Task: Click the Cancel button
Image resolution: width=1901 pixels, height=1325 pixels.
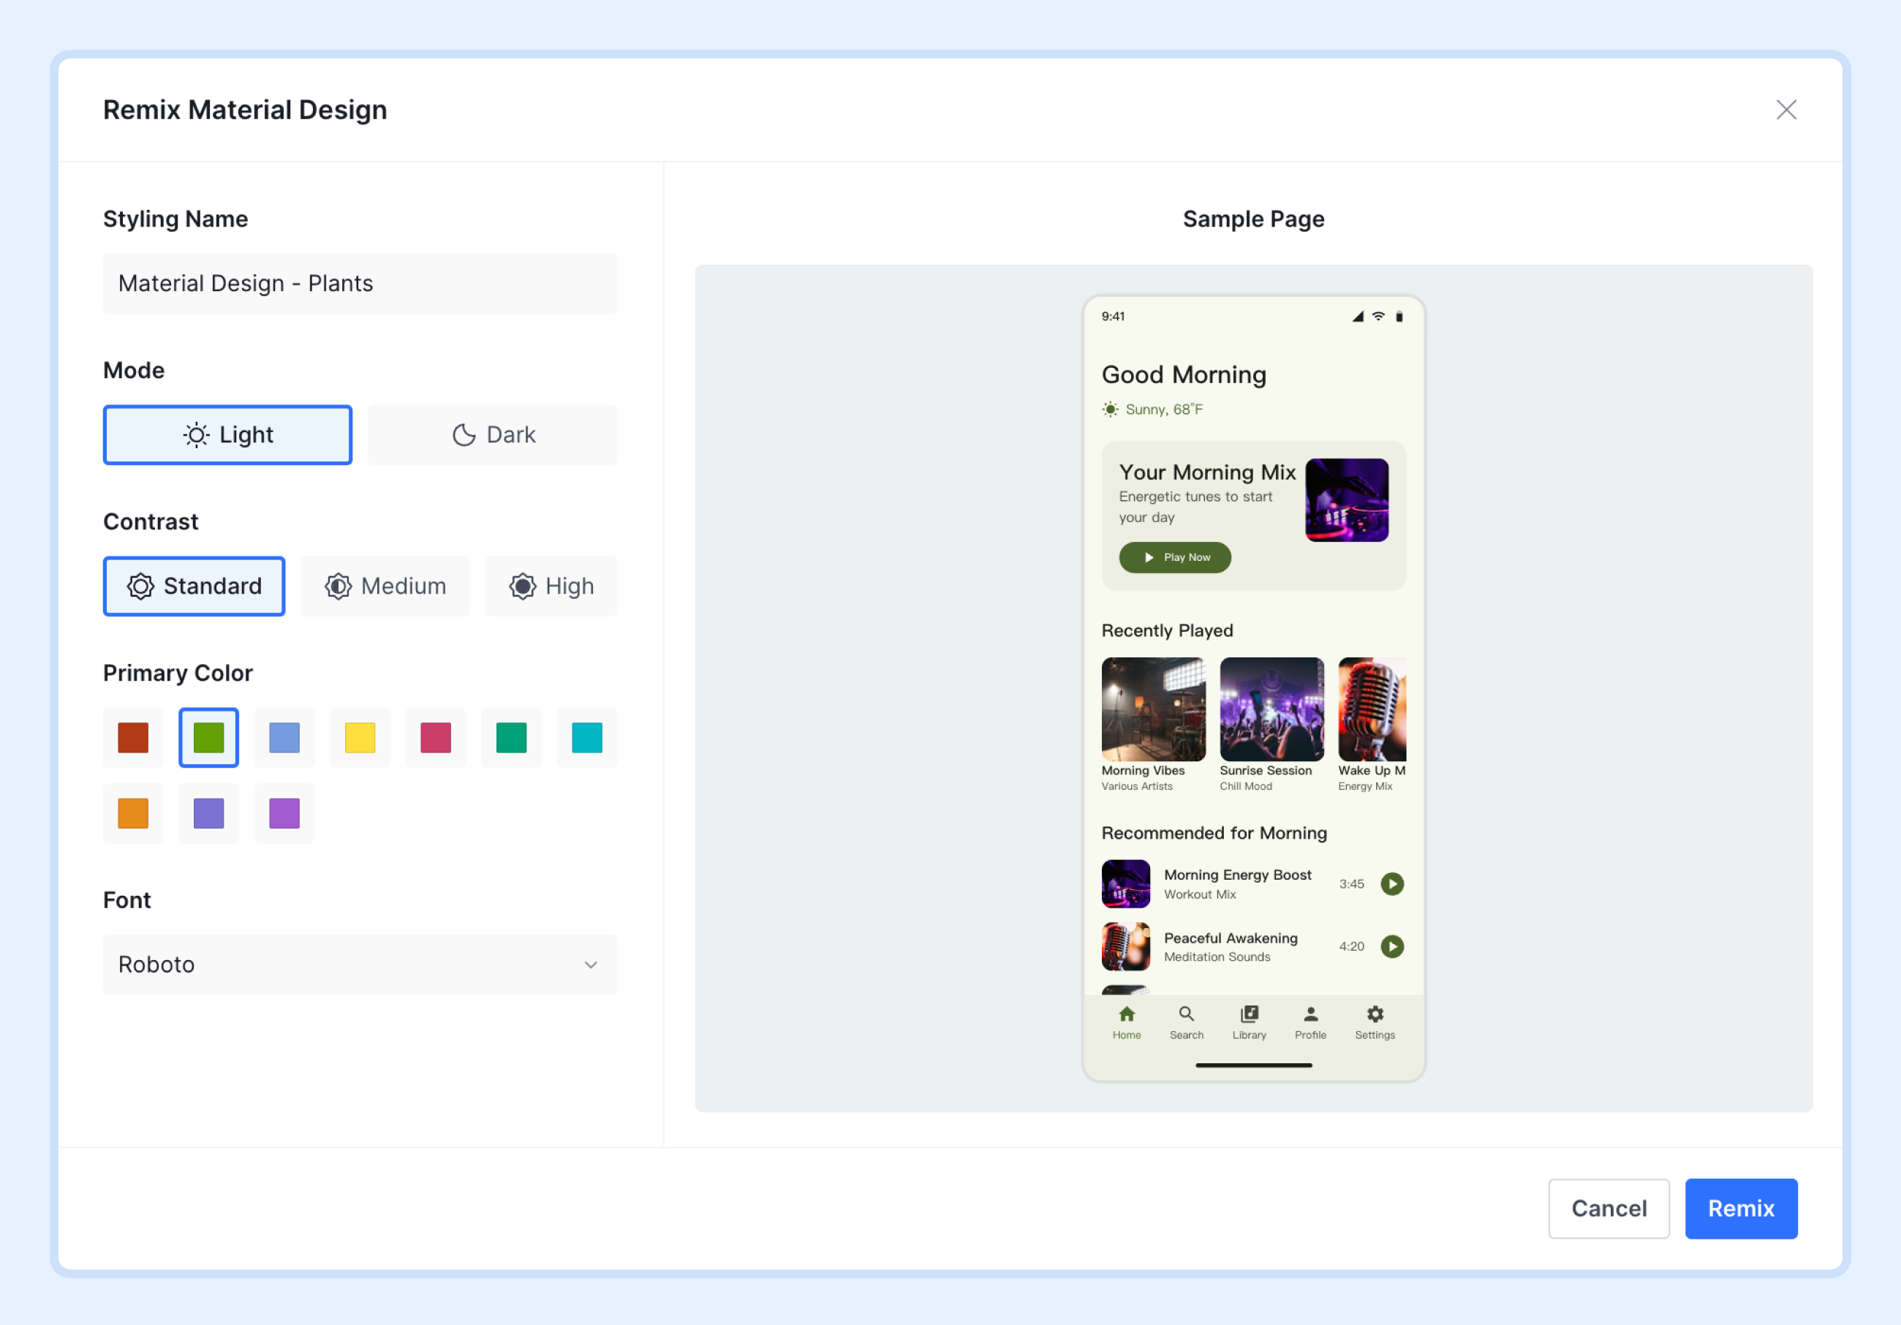Action: 1608,1208
